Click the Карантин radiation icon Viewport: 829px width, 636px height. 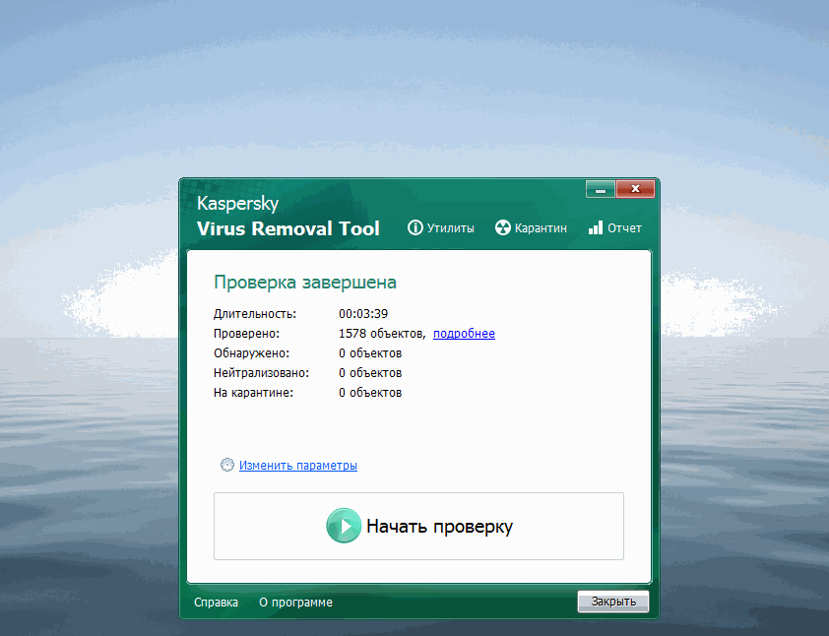[503, 227]
